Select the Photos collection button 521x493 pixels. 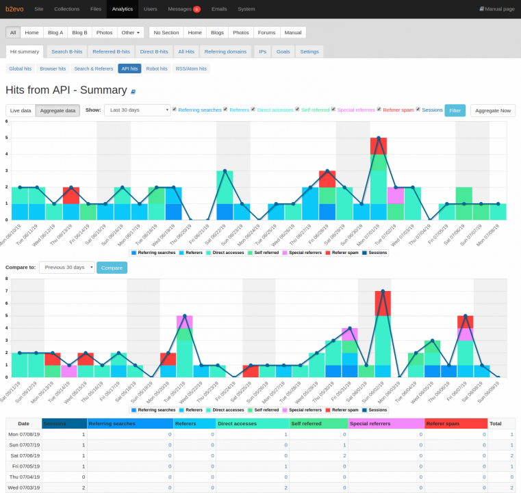point(104,33)
